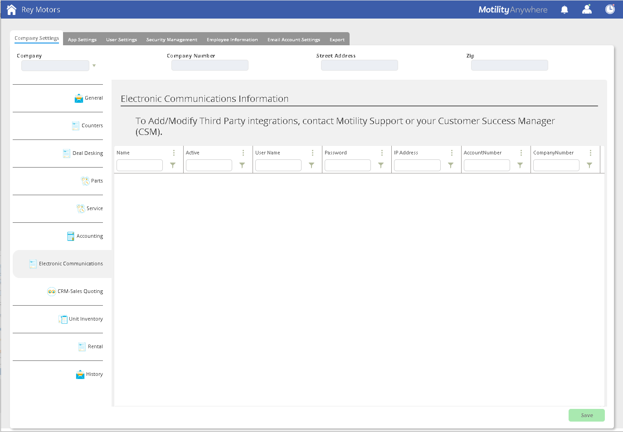Open IP Address column options menu
The image size is (623, 432).
[x=452, y=153]
